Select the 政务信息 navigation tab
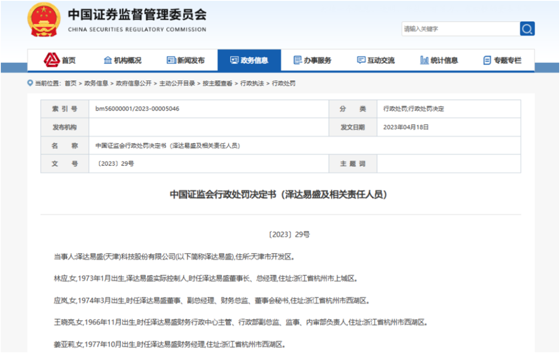This screenshot has width=560, height=353. point(249,60)
